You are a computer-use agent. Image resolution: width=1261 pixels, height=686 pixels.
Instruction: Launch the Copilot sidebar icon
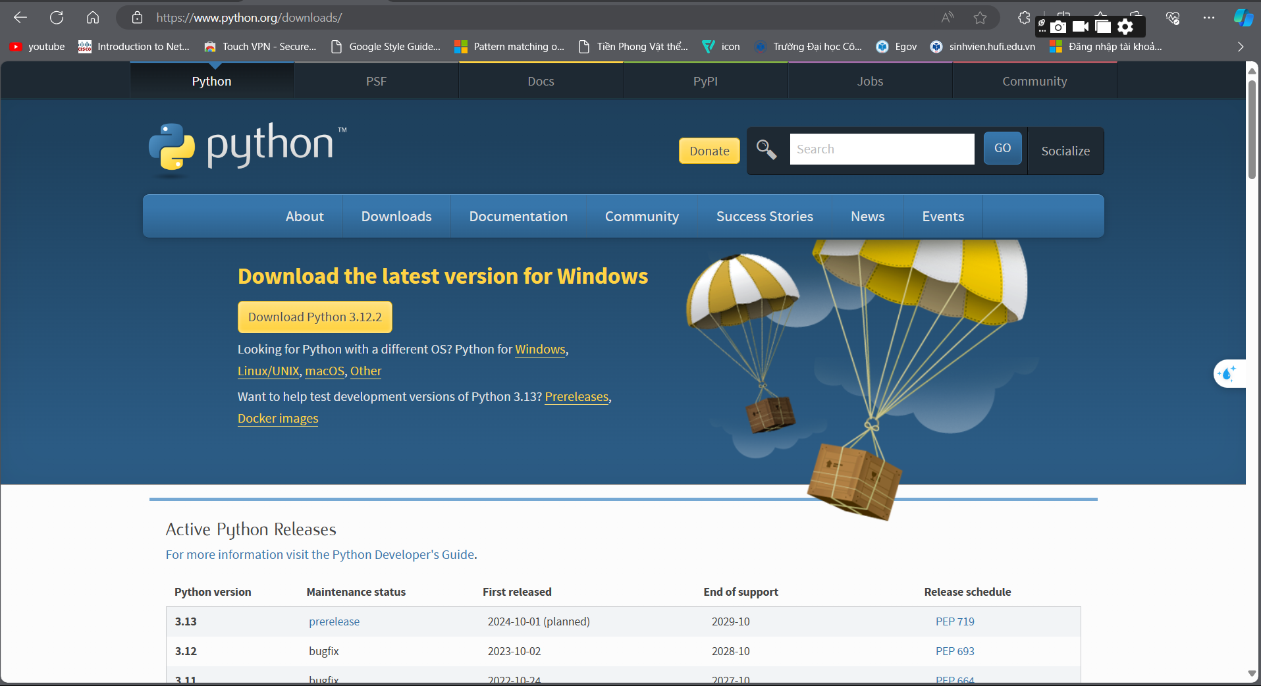[1243, 18]
